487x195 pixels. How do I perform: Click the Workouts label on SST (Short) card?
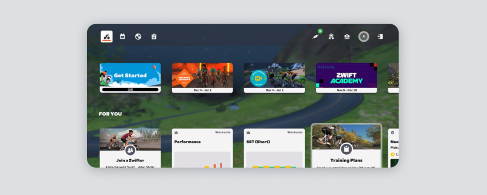click(x=295, y=132)
